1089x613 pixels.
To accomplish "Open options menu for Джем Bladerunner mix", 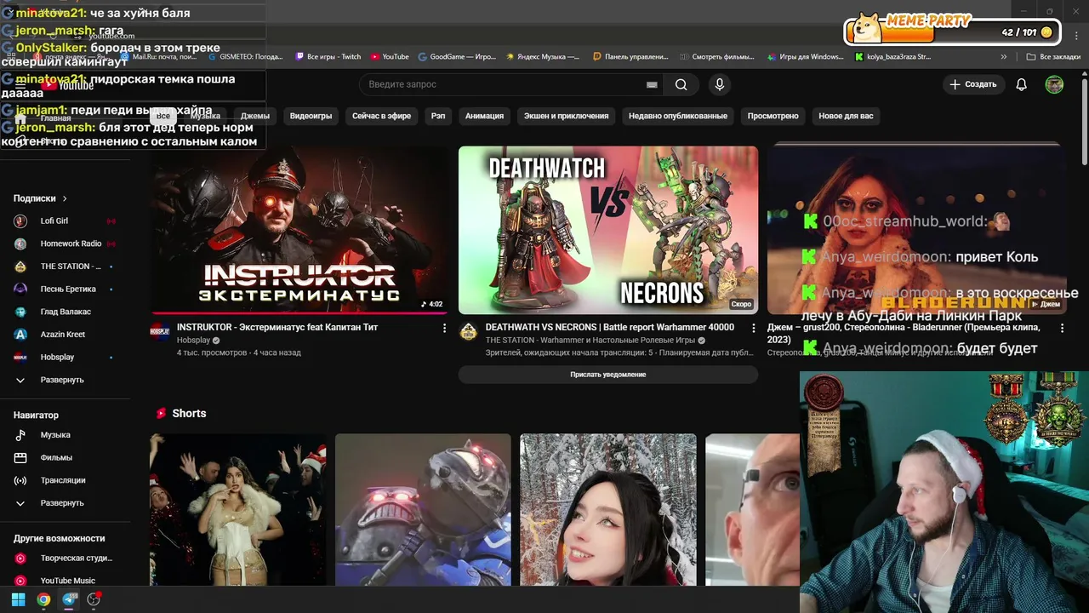I will coord(1062,328).
